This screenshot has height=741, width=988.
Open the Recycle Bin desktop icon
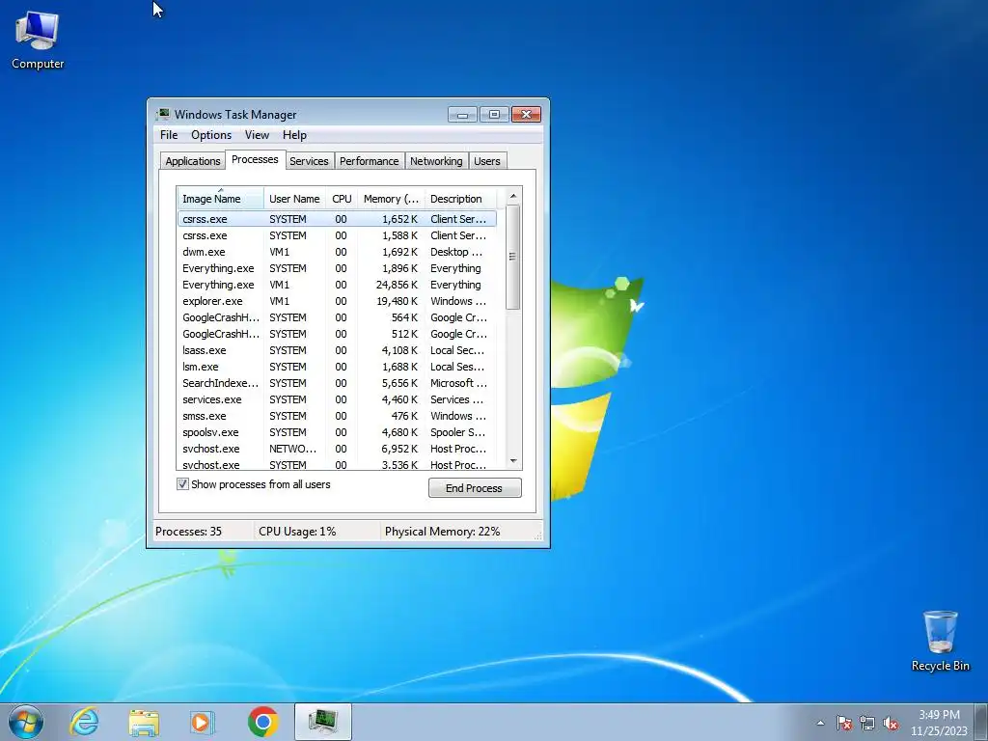(x=940, y=641)
